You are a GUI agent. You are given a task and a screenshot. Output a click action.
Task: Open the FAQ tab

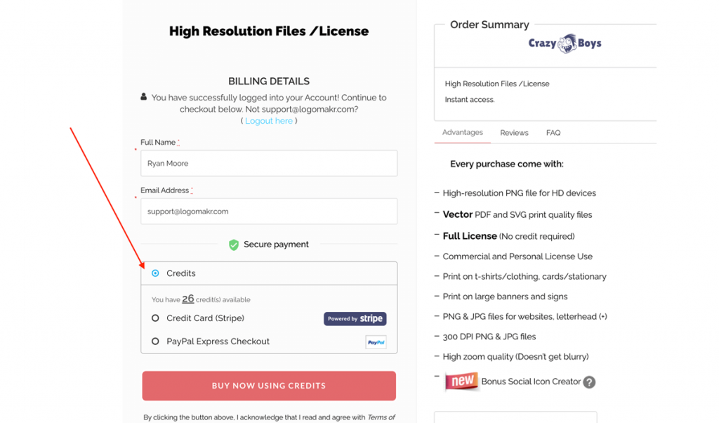(553, 133)
